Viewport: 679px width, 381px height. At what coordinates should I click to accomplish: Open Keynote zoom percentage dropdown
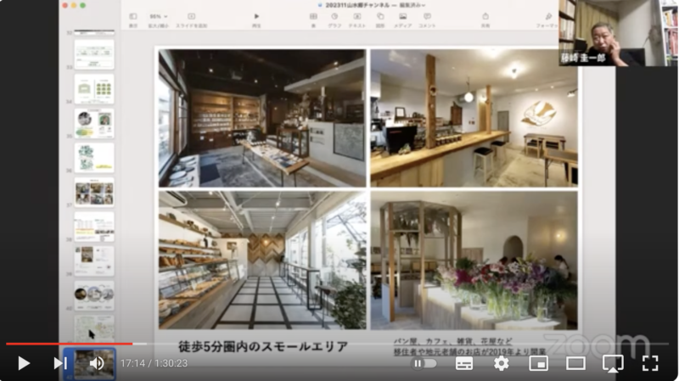tap(158, 17)
